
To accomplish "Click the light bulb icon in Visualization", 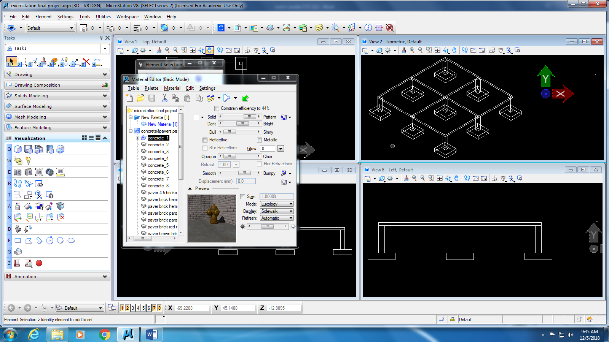I will 28,160.
